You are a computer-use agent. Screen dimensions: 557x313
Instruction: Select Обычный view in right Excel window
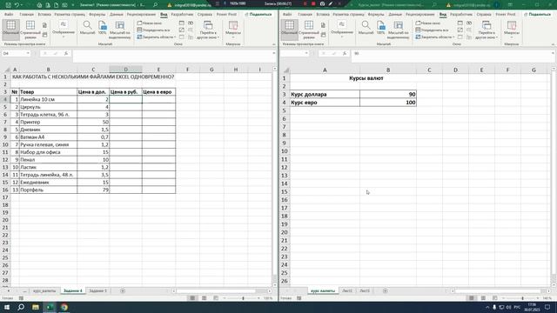click(x=289, y=30)
